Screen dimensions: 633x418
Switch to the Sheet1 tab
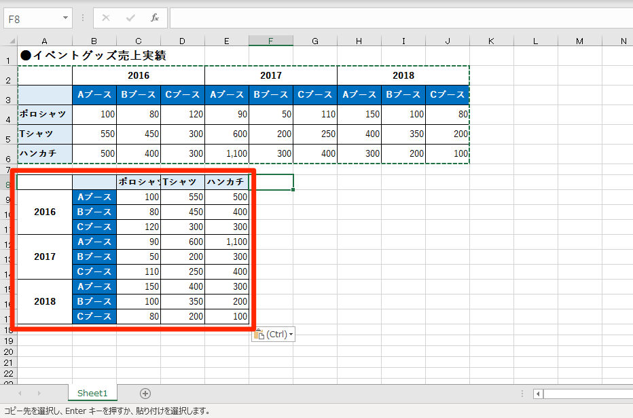(92, 393)
